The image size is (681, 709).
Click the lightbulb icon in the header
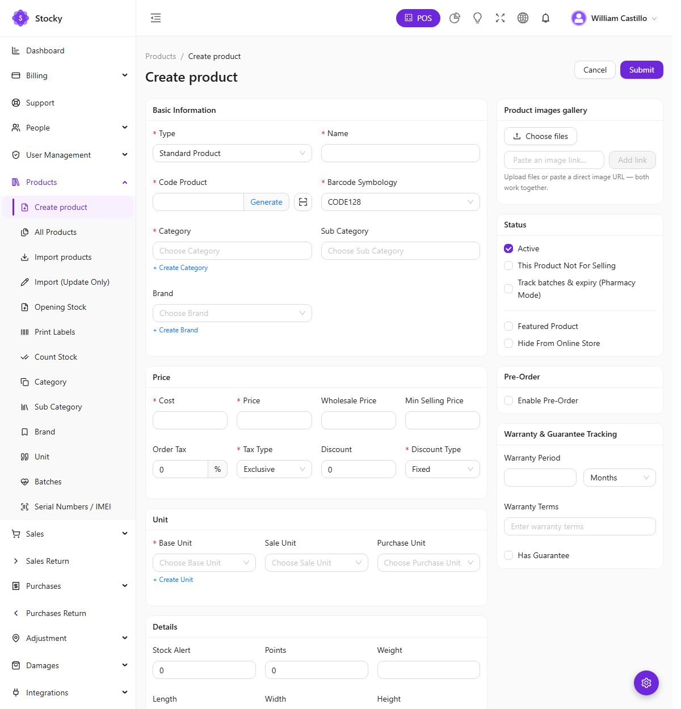pos(477,18)
